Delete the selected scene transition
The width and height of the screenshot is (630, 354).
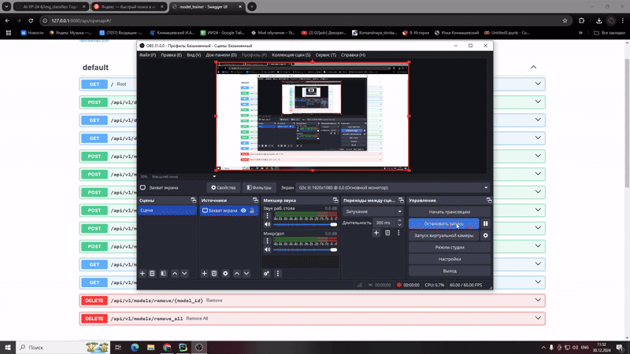click(387, 233)
